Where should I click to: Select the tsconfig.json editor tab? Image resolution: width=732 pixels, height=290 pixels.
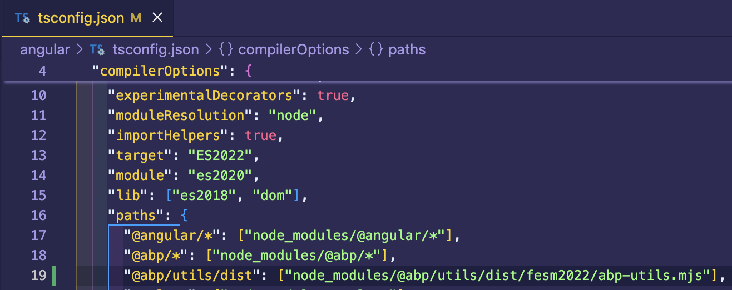tap(81, 18)
